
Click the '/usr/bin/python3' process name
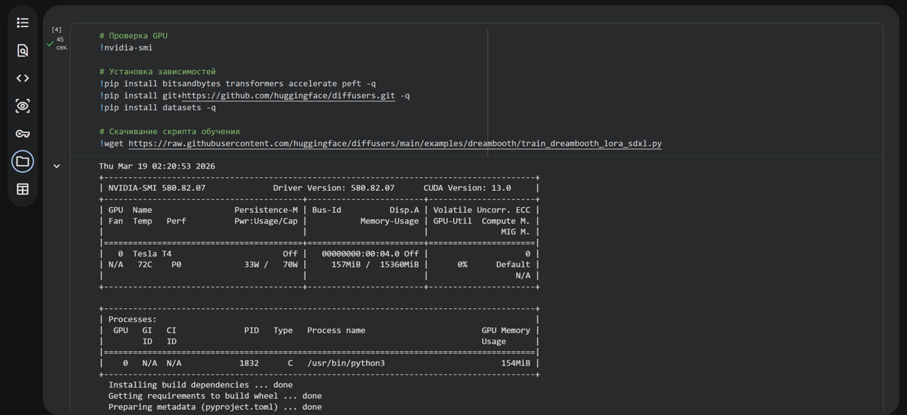[346, 363]
